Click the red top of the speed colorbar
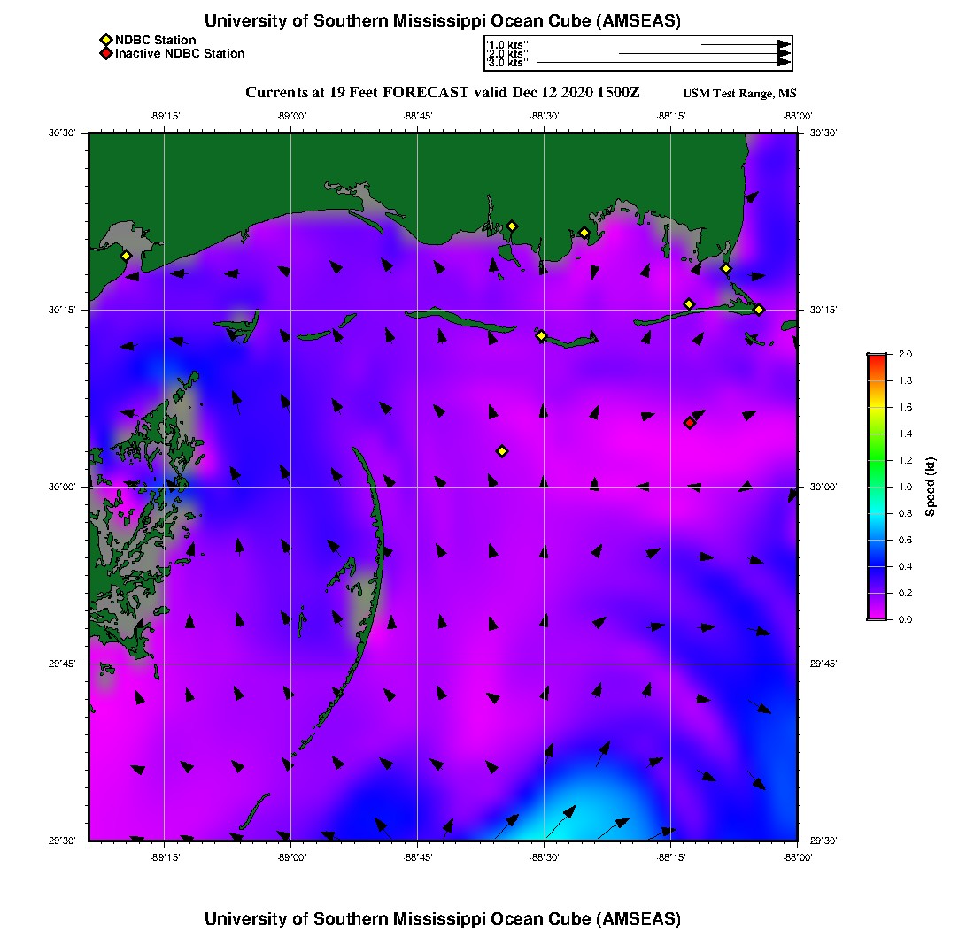974x929 pixels. [877, 359]
